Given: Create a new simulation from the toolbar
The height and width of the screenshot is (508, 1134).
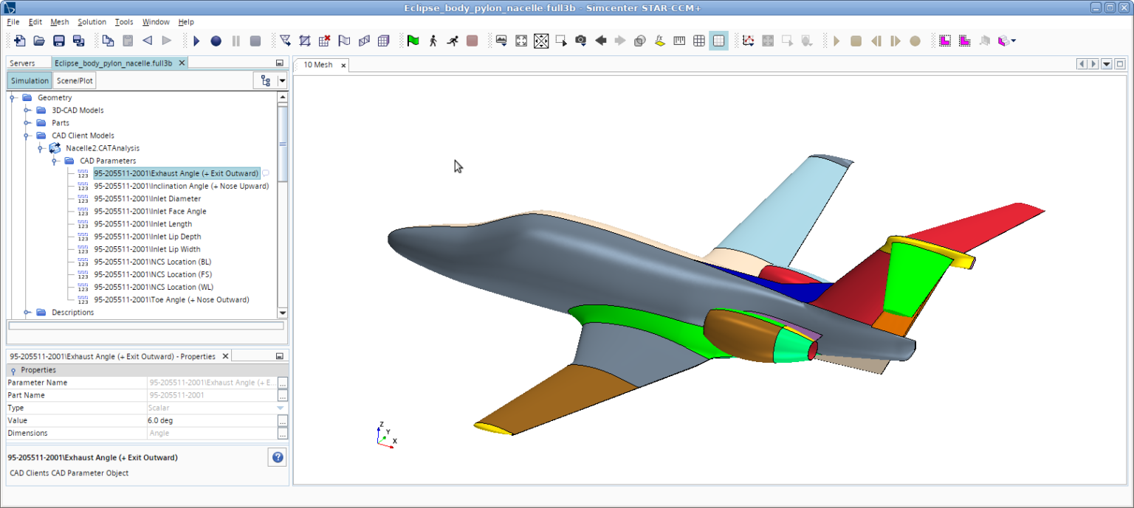Looking at the screenshot, I should (20, 41).
